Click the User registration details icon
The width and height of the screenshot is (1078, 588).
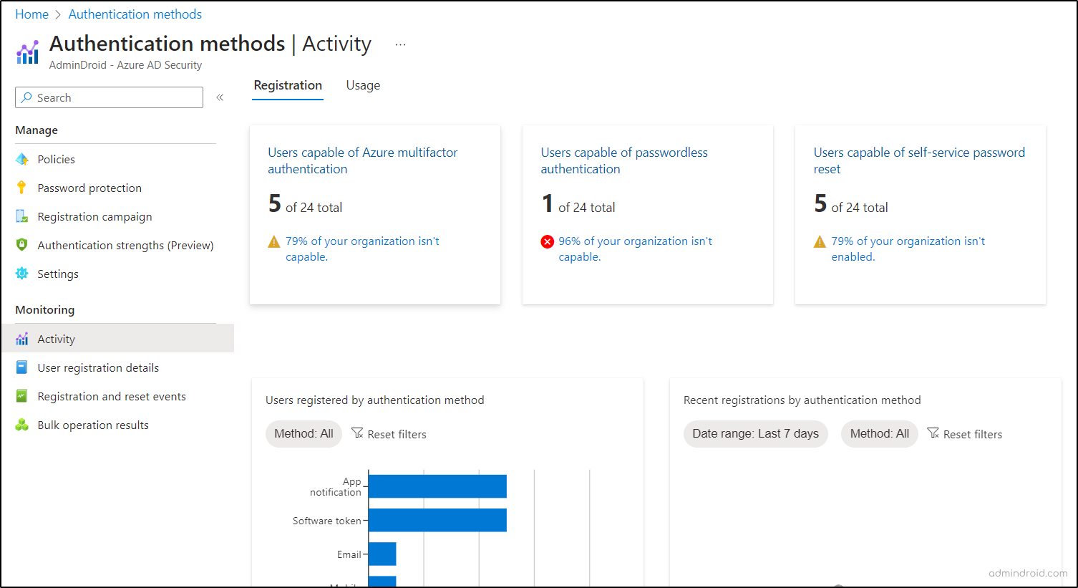pyautogui.click(x=22, y=367)
